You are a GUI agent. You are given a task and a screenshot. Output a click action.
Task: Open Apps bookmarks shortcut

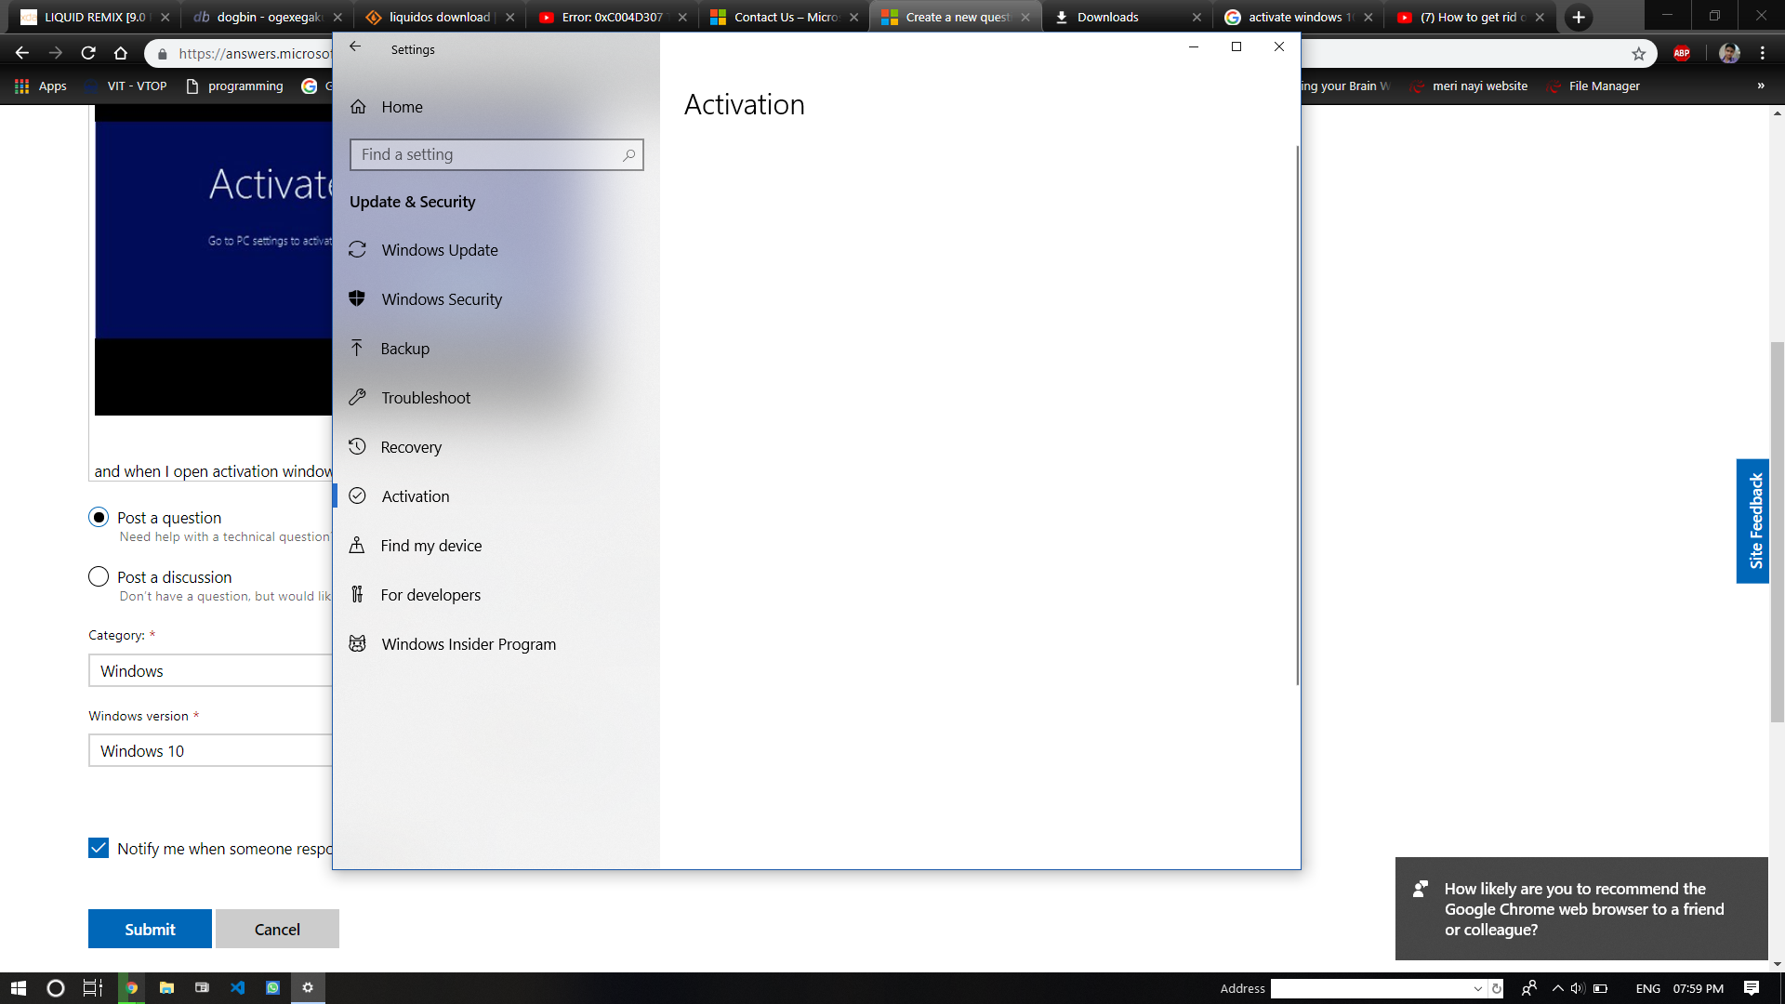point(41,86)
